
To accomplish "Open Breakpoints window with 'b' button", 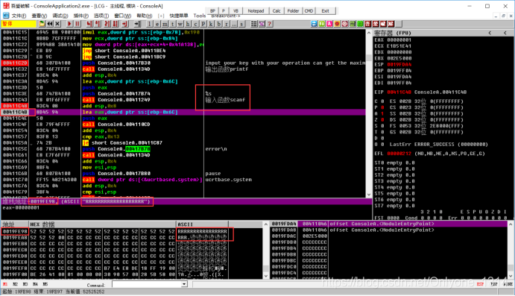I will 218,24.
